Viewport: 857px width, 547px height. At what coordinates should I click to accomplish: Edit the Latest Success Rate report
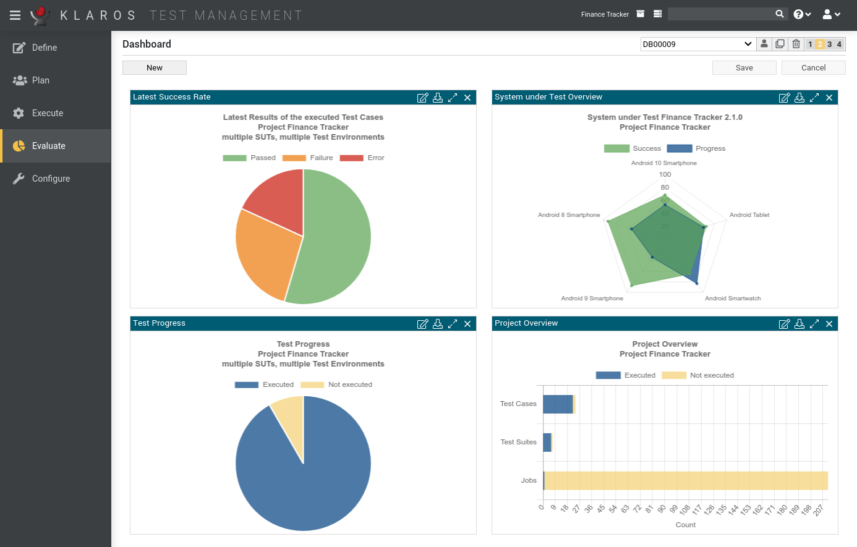tap(423, 98)
